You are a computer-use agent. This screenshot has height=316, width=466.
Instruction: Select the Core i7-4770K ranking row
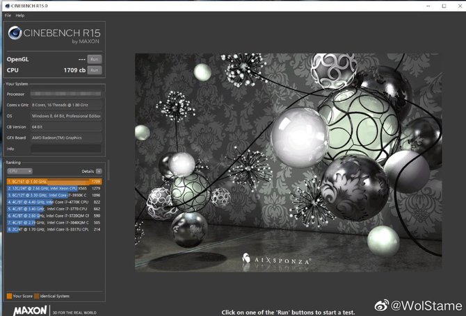[54, 202]
